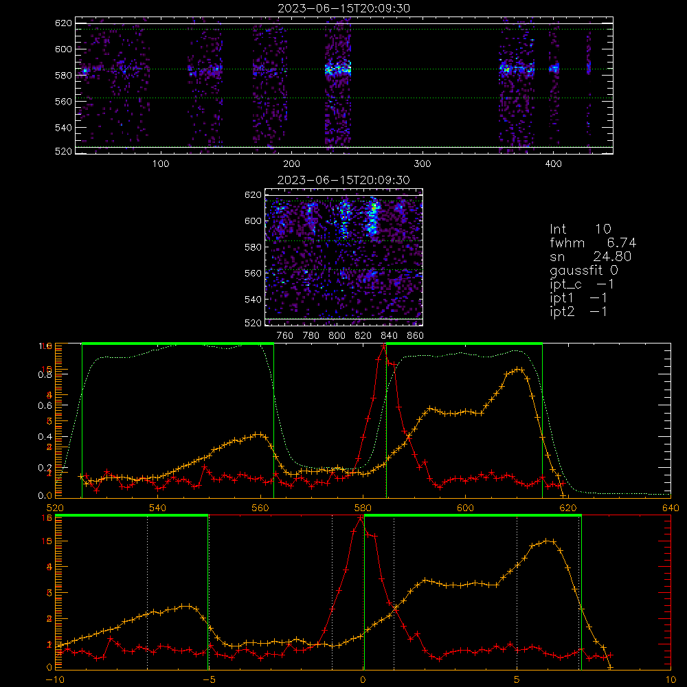Click y-axis label 0.4 on profile plot
This screenshot has height=687, width=687.
tap(45, 437)
